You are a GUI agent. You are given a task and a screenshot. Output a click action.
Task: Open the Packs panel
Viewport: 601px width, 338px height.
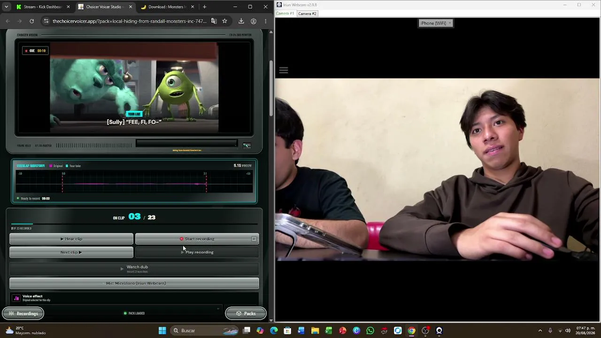click(x=246, y=314)
